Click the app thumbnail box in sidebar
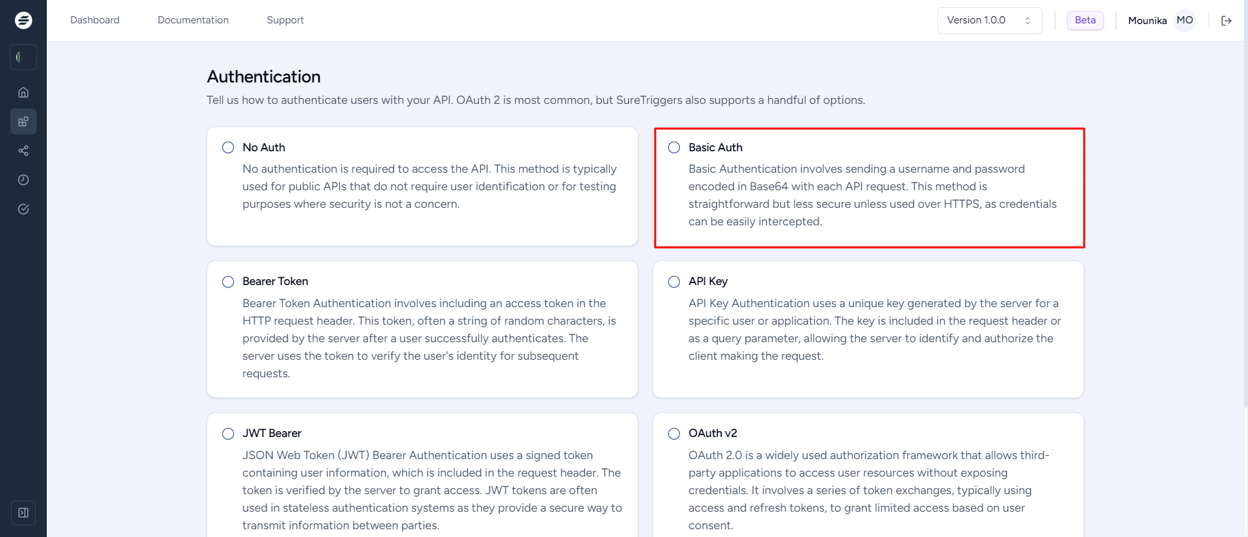 pos(23,57)
